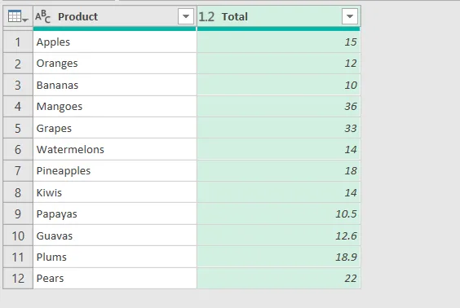Screen dimensions: 460x308
Task: Click the ABC text type icon on Product
Action: [43, 16]
